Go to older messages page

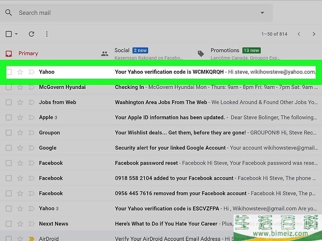[x=314, y=34]
